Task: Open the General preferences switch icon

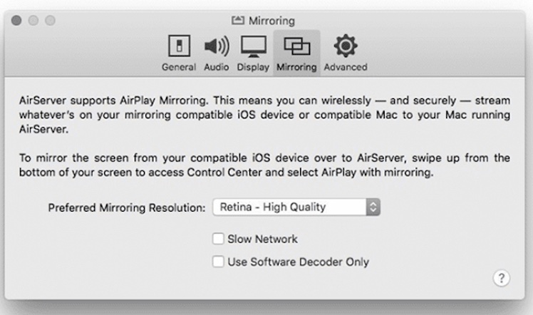Action: 178,47
